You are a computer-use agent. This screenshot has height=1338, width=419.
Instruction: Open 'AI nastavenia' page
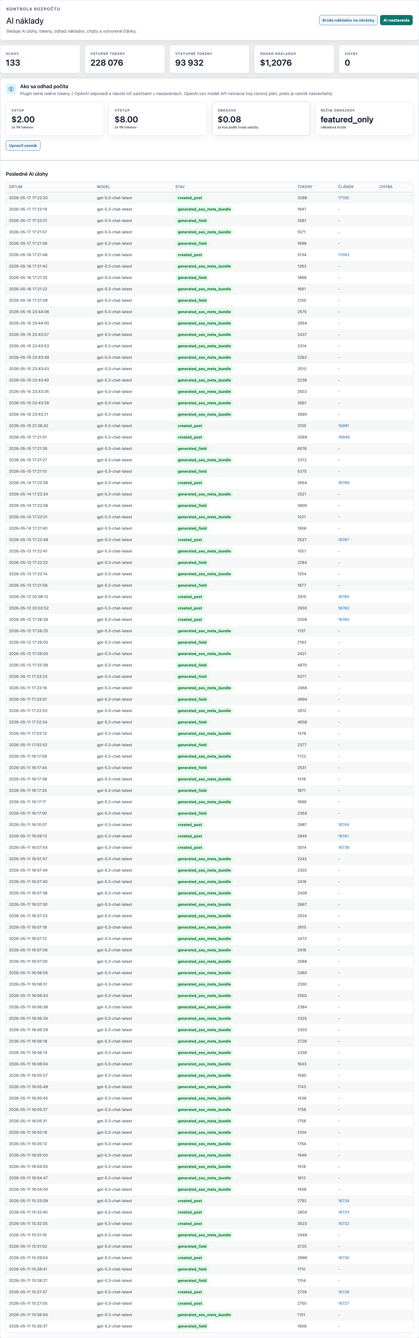tap(396, 20)
